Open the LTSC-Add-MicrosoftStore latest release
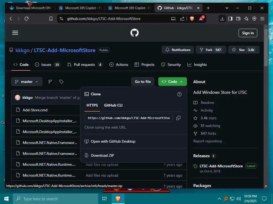The height and width of the screenshot is (204, 273). tap(221, 166)
